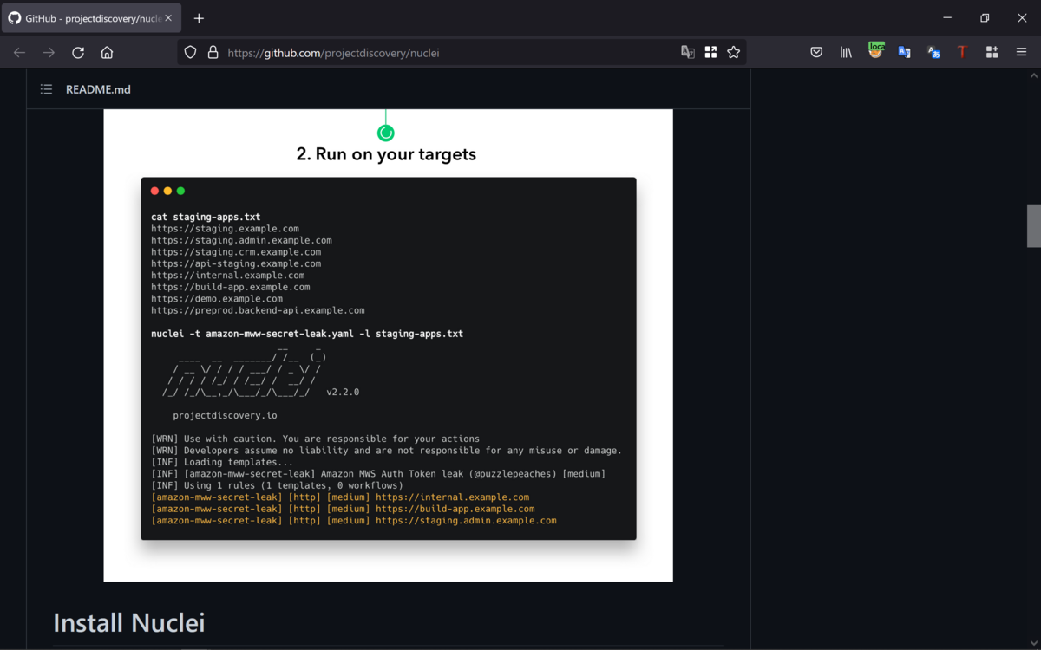Open the extensions grid icon
The width and height of the screenshot is (1041, 650).
coord(992,53)
